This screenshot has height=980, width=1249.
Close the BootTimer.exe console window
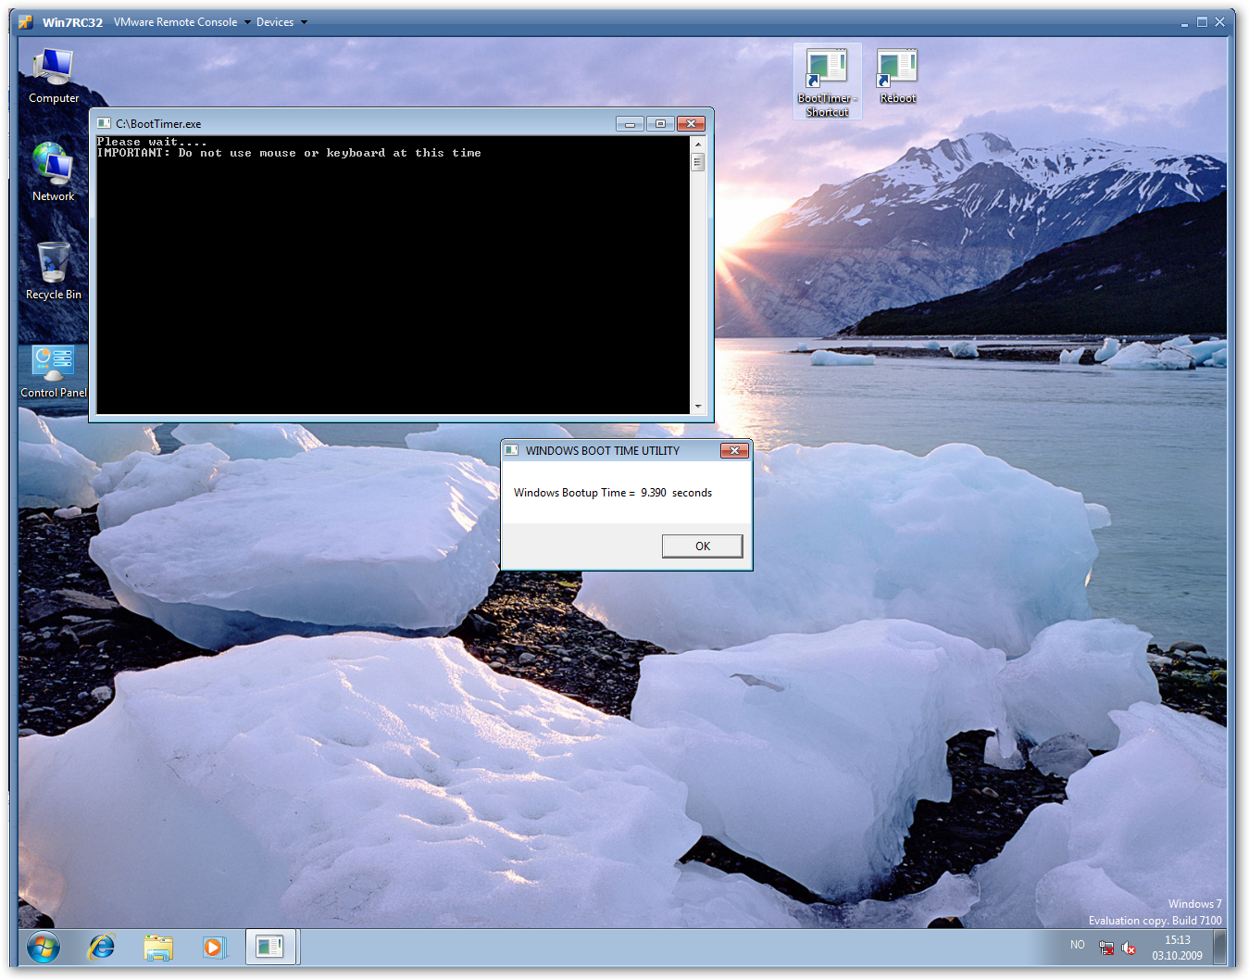[x=692, y=123]
